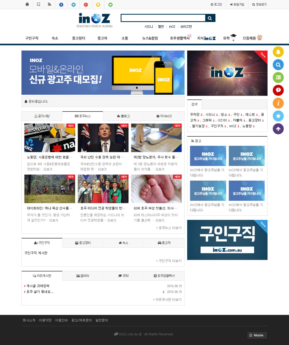Click the 로그인 link
The height and width of the screenshot is (345, 289).
point(216,5)
